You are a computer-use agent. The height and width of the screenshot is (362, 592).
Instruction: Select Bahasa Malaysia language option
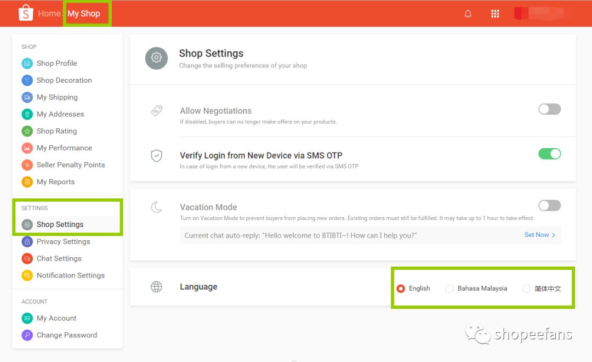click(449, 289)
